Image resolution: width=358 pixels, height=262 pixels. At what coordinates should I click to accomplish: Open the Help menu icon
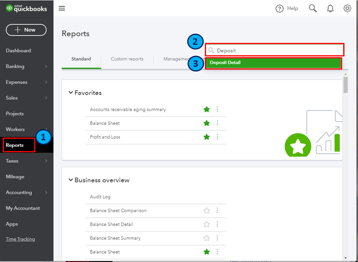coord(280,9)
